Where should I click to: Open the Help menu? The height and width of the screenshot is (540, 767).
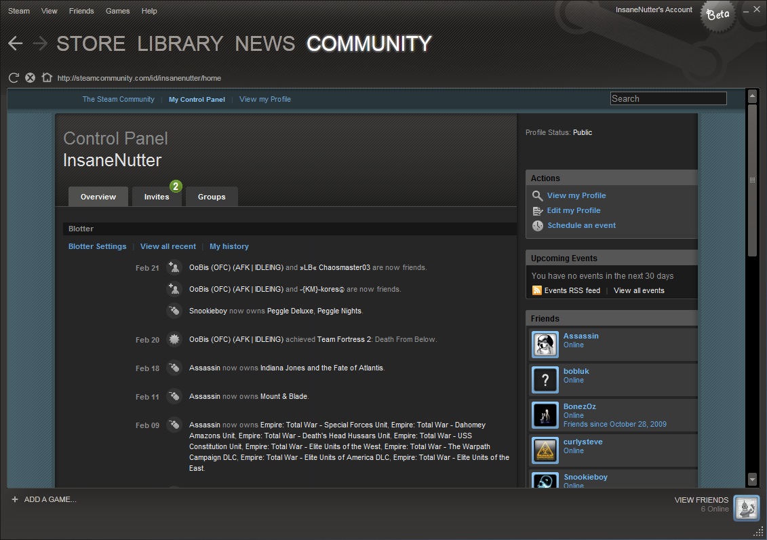click(x=149, y=11)
